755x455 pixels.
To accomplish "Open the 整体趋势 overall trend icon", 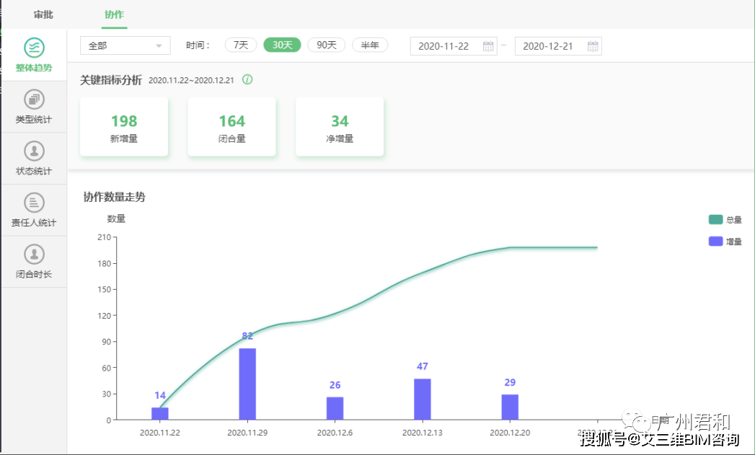I will [x=34, y=48].
